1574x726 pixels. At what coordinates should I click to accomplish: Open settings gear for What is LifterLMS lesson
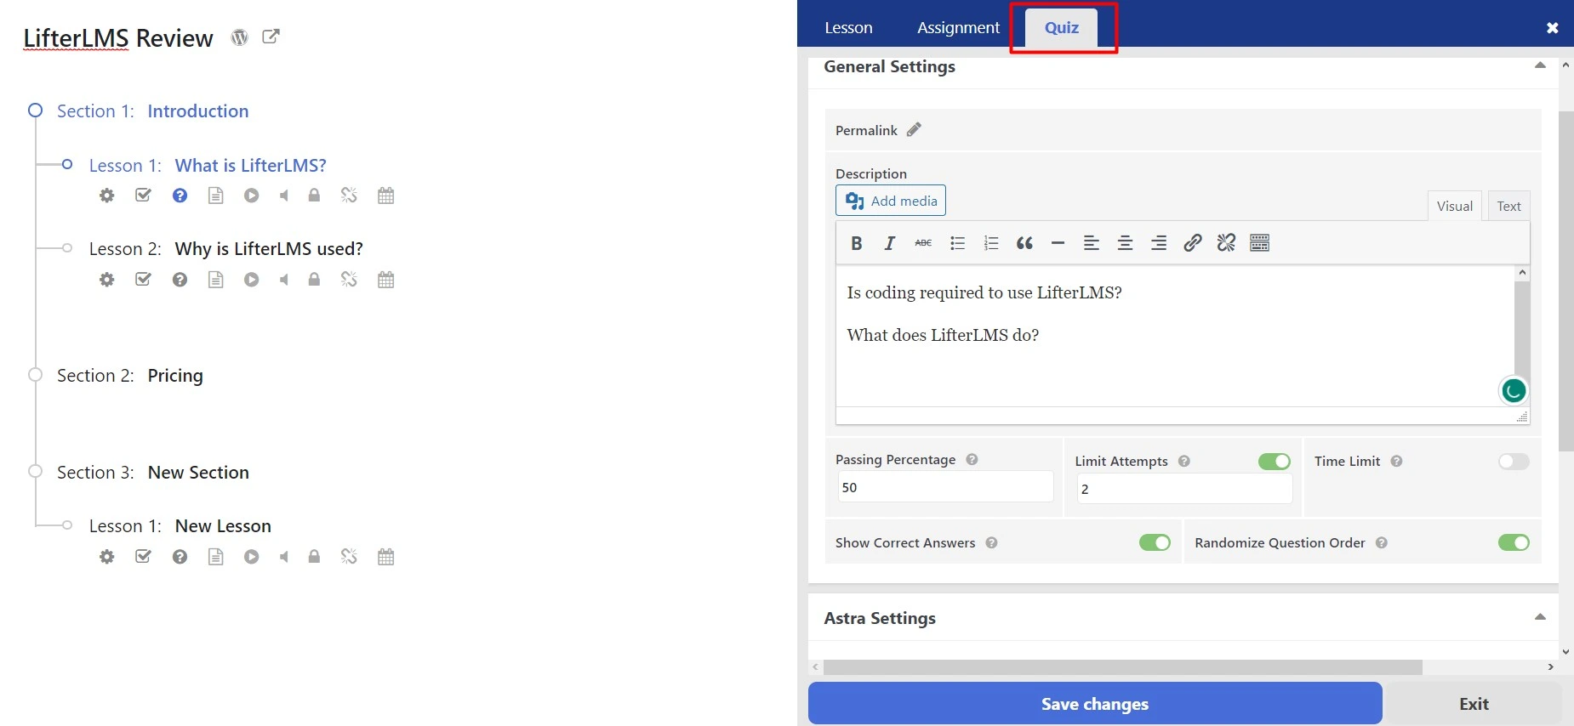point(106,196)
